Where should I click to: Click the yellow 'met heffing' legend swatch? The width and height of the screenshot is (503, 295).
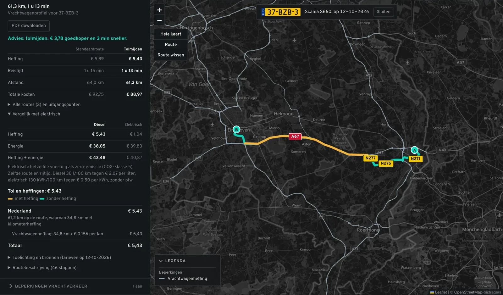point(10,199)
